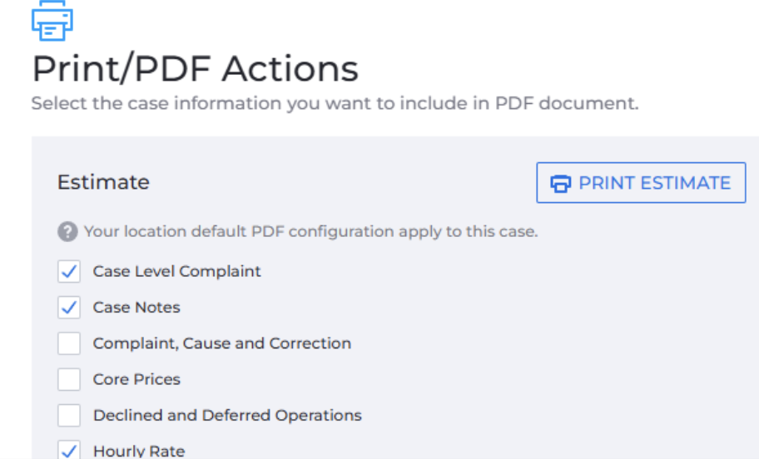Click the Hourly Rate label text
This screenshot has width=759, height=459.
(139, 451)
